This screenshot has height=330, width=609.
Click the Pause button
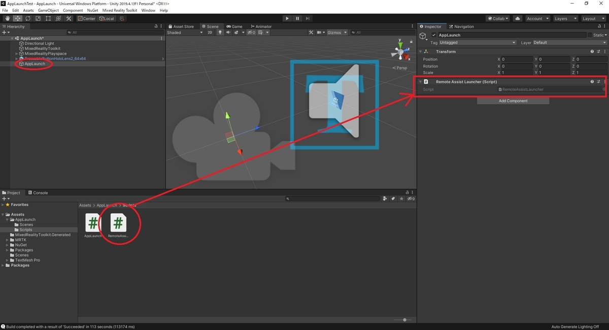tap(297, 18)
